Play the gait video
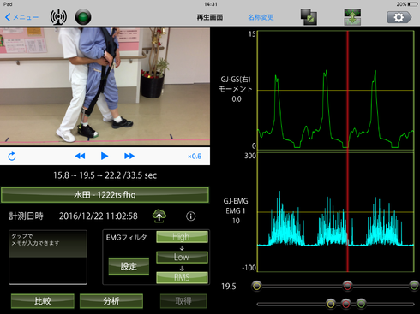 [x=105, y=156]
